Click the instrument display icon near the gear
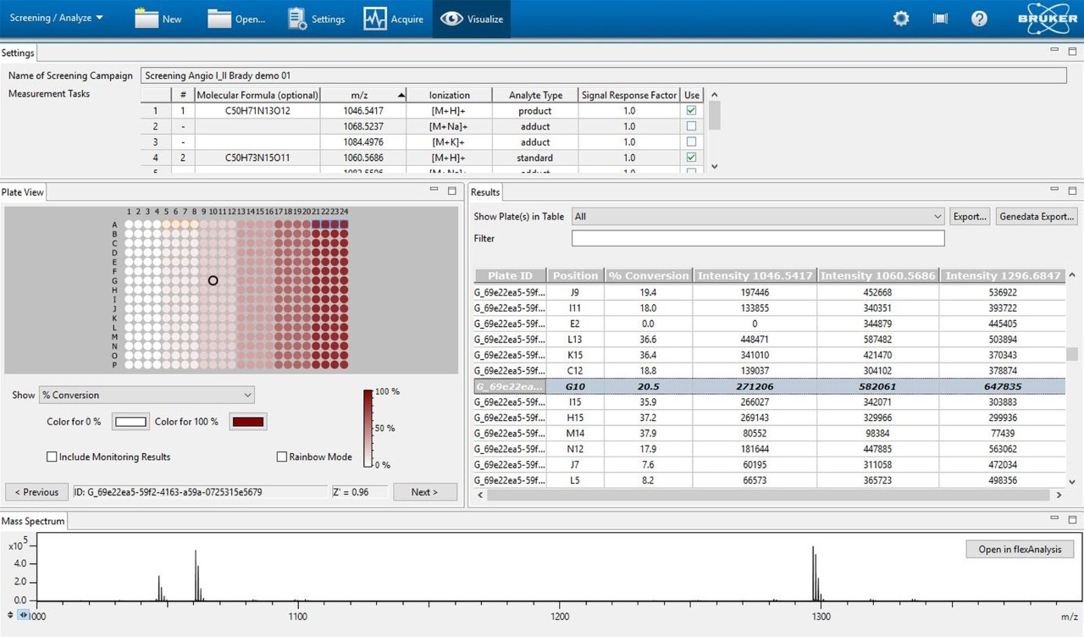The image size is (1084, 637). click(939, 18)
